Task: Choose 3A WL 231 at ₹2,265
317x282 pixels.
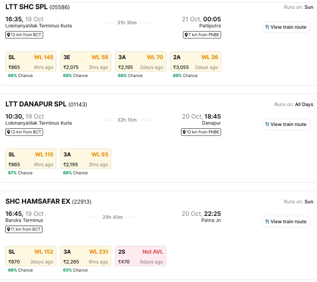Action: [86, 256]
